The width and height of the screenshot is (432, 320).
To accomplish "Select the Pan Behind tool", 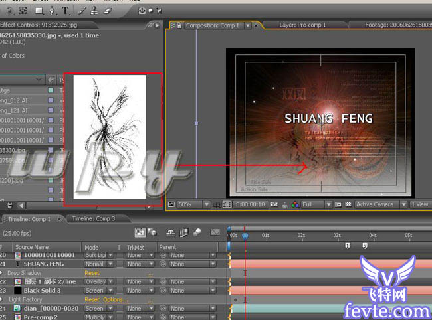I will pos(23,11).
